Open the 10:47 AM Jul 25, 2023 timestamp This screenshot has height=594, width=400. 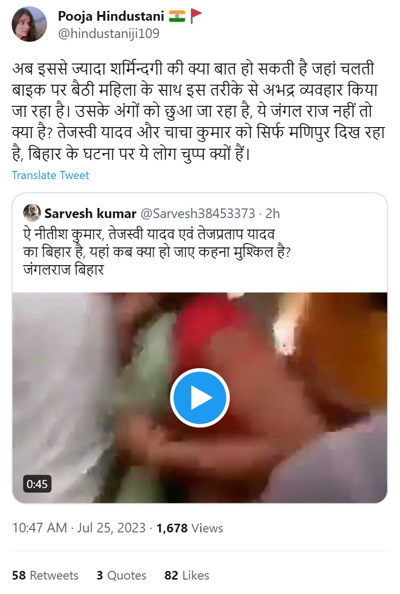click(79, 528)
